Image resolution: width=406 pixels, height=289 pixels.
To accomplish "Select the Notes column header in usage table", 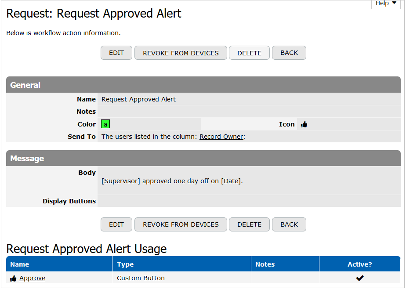I will click(265, 264).
